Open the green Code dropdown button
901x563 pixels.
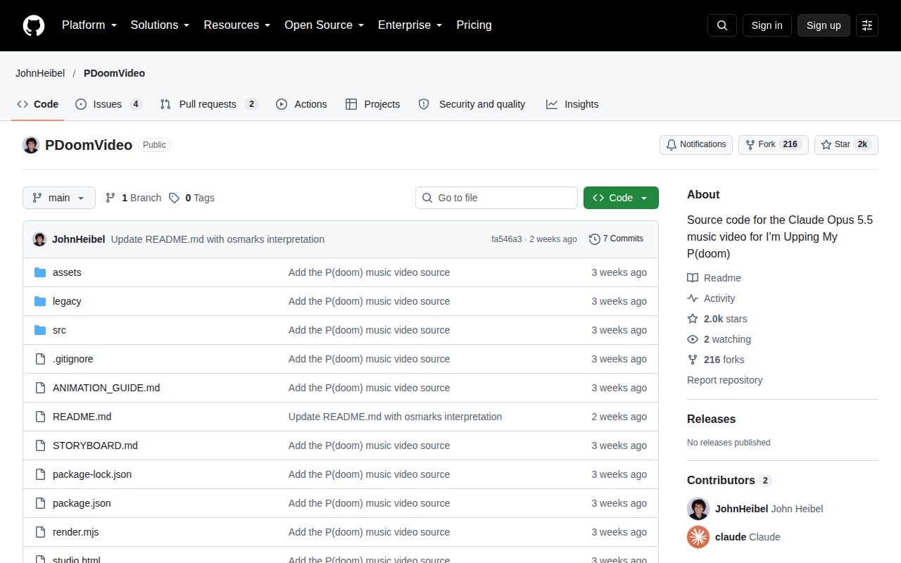pyautogui.click(x=621, y=198)
